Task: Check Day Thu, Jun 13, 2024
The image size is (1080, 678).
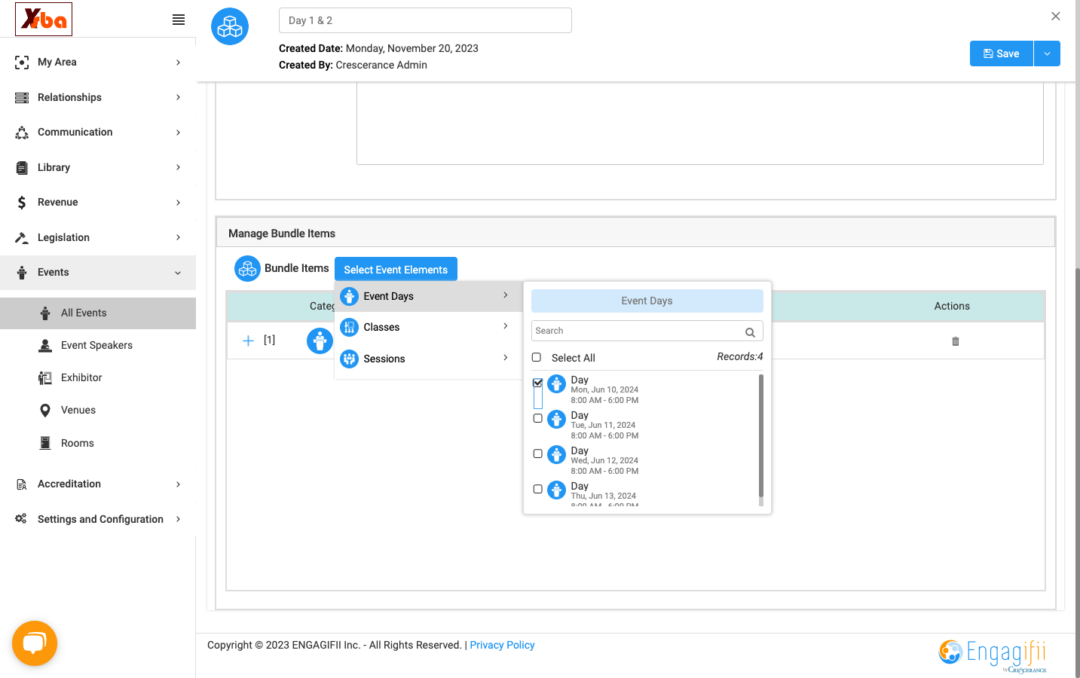Action: click(x=538, y=489)
